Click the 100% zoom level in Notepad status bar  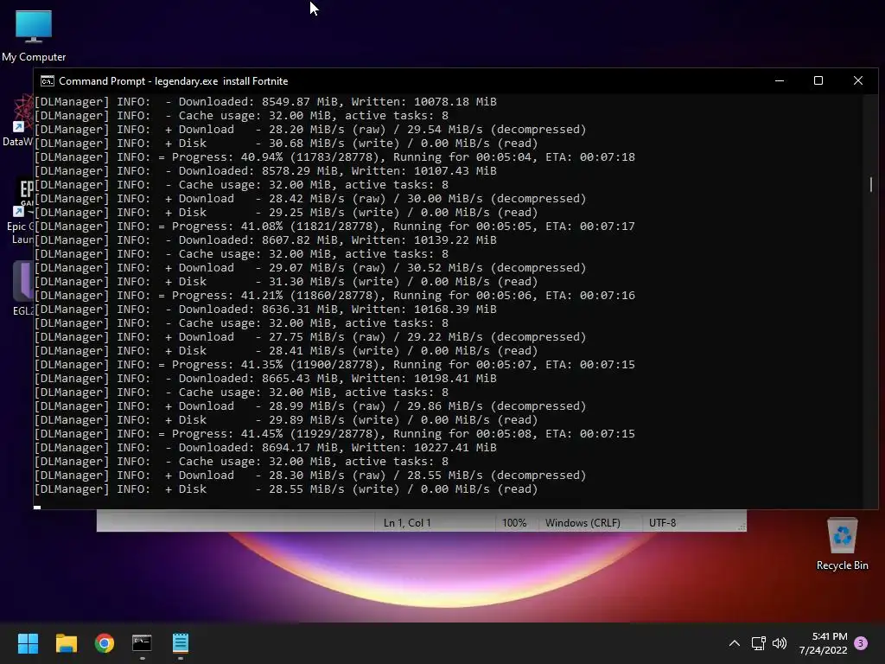click(x=513, y=523)
